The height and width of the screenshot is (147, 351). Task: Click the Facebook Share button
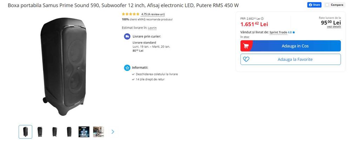(314, 5)
